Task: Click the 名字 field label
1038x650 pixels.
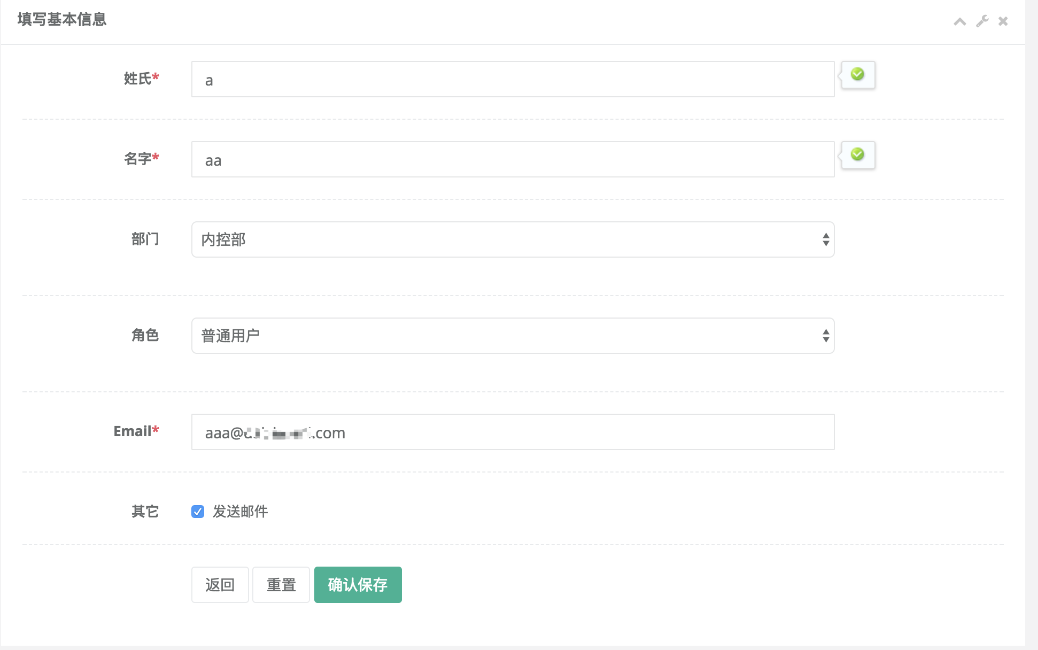Action: click(142, 158)
